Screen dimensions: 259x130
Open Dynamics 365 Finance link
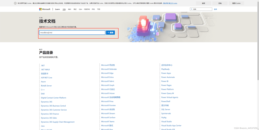50,114
